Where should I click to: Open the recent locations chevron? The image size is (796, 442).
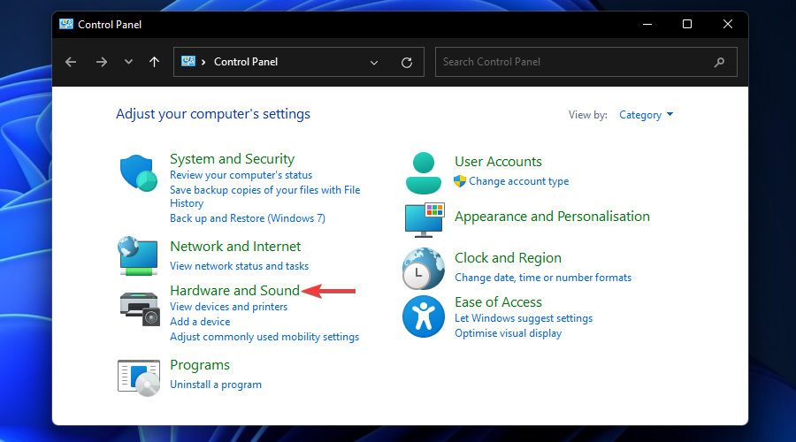pyautogui.click(x=128, y=62)
